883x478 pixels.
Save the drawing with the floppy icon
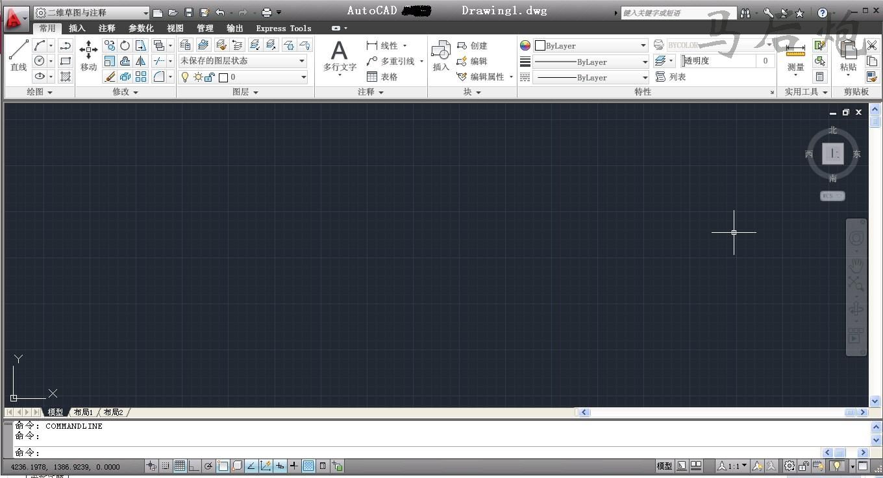point(189,12)
